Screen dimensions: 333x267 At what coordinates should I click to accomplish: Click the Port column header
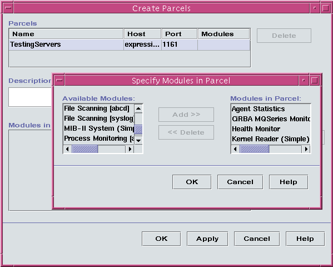click(x=180, y=34)
